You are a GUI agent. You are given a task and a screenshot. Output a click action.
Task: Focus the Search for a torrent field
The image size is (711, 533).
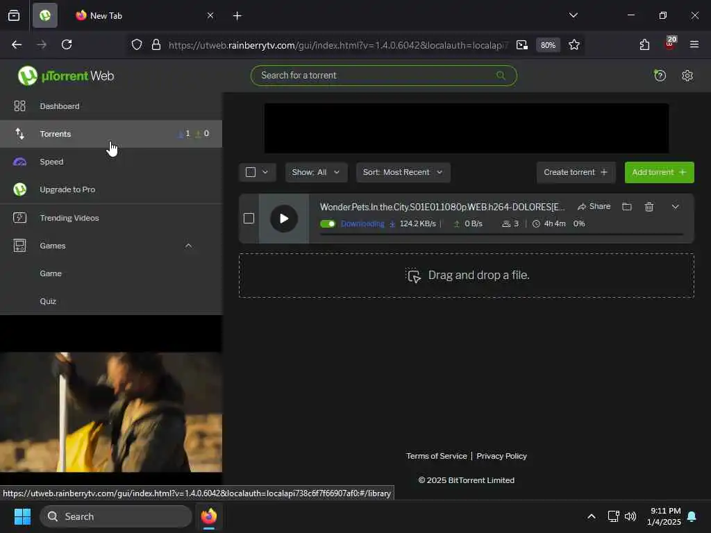(x=383, y=76)
